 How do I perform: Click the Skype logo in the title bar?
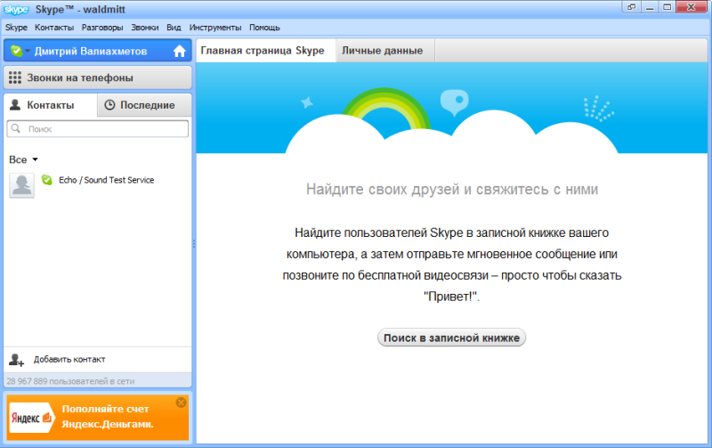click(x=15, y=8)
